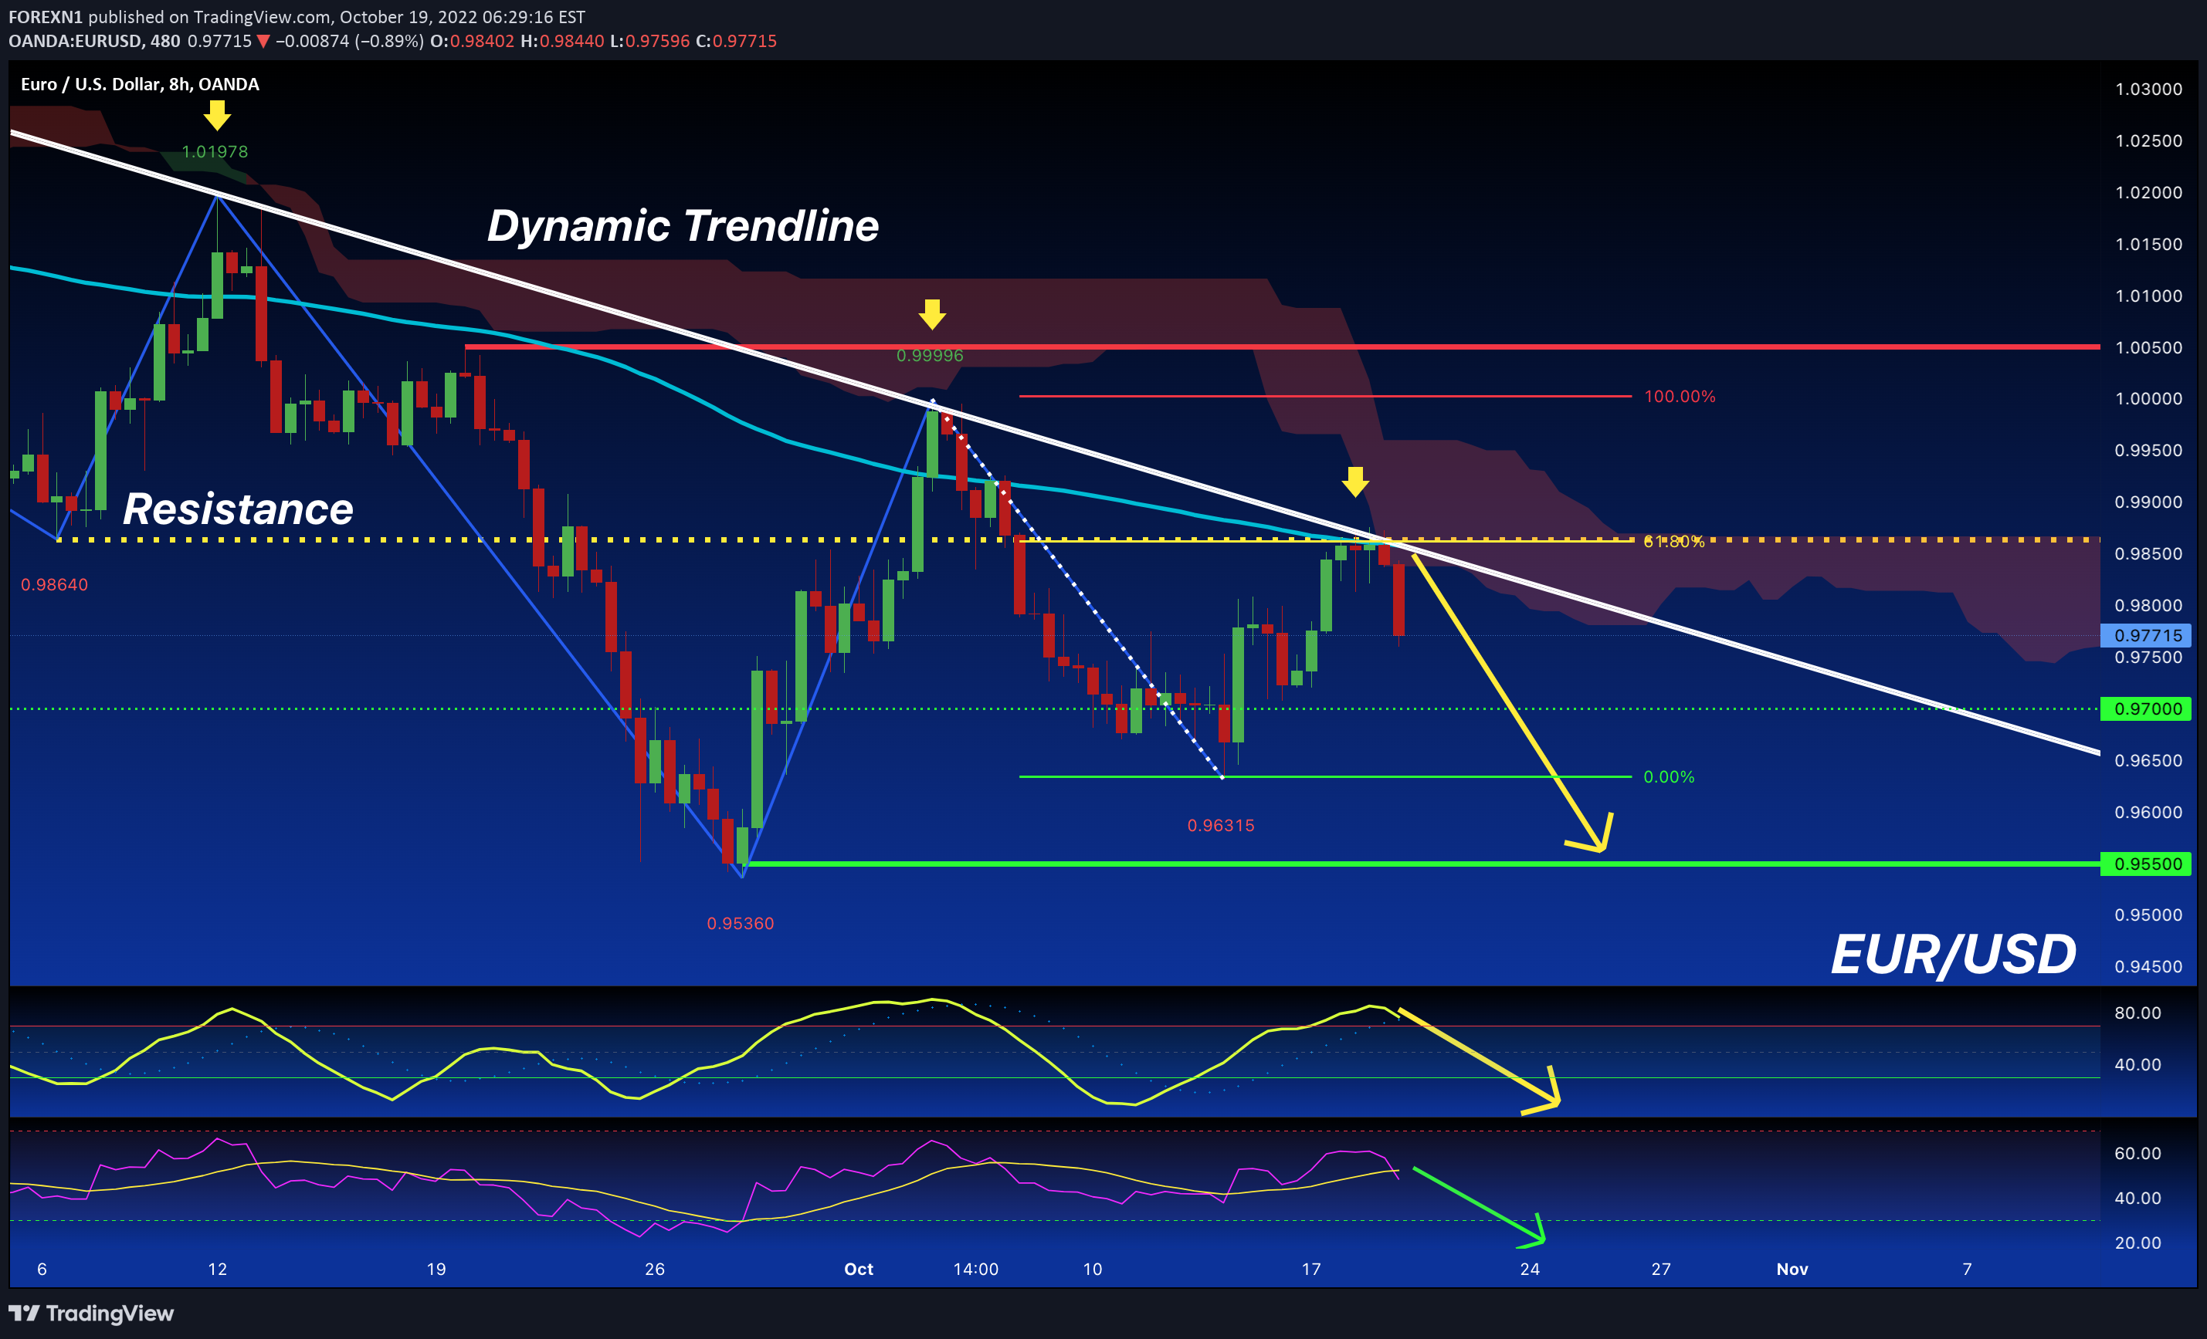2207x1339 pixels.
Task: Click '0.99000' on the price axis
Action: 2148,502
